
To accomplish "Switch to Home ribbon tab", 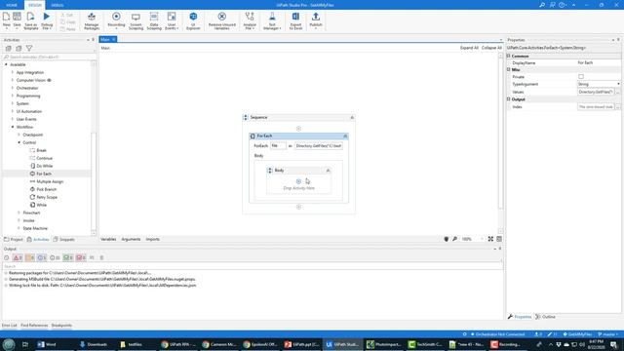I will tap(12, 5).
